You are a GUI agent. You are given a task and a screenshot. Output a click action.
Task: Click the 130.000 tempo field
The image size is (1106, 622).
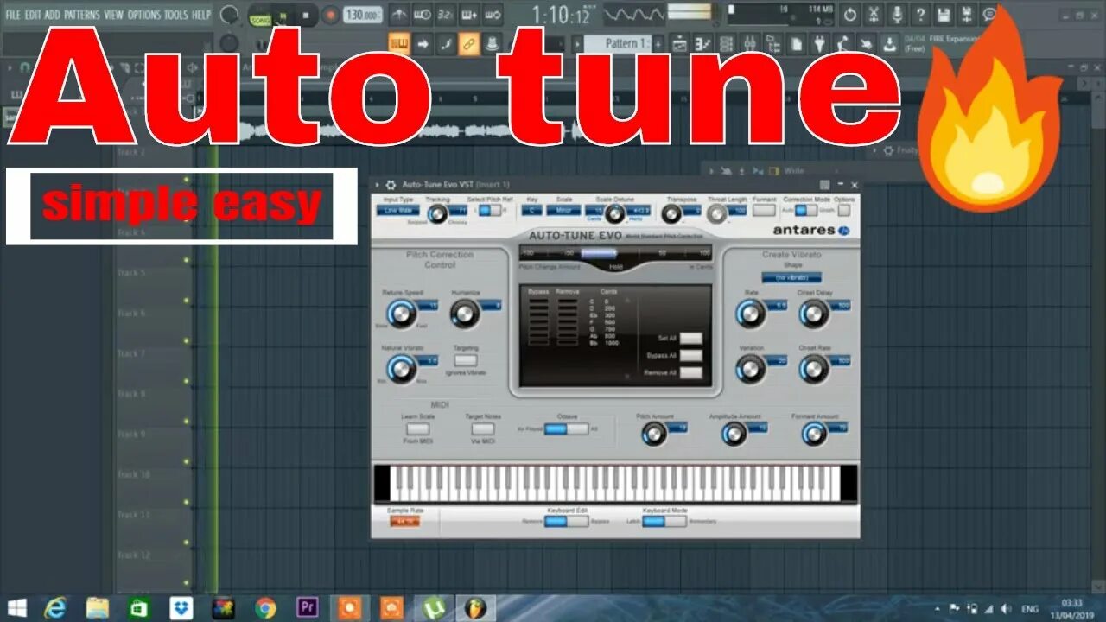tap(363, 15)
